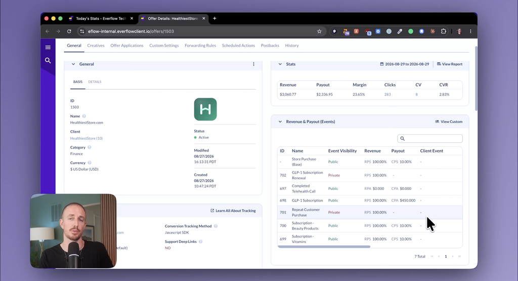Switch to the Forwarding Rules tab
518x281 pixels.
200,46
